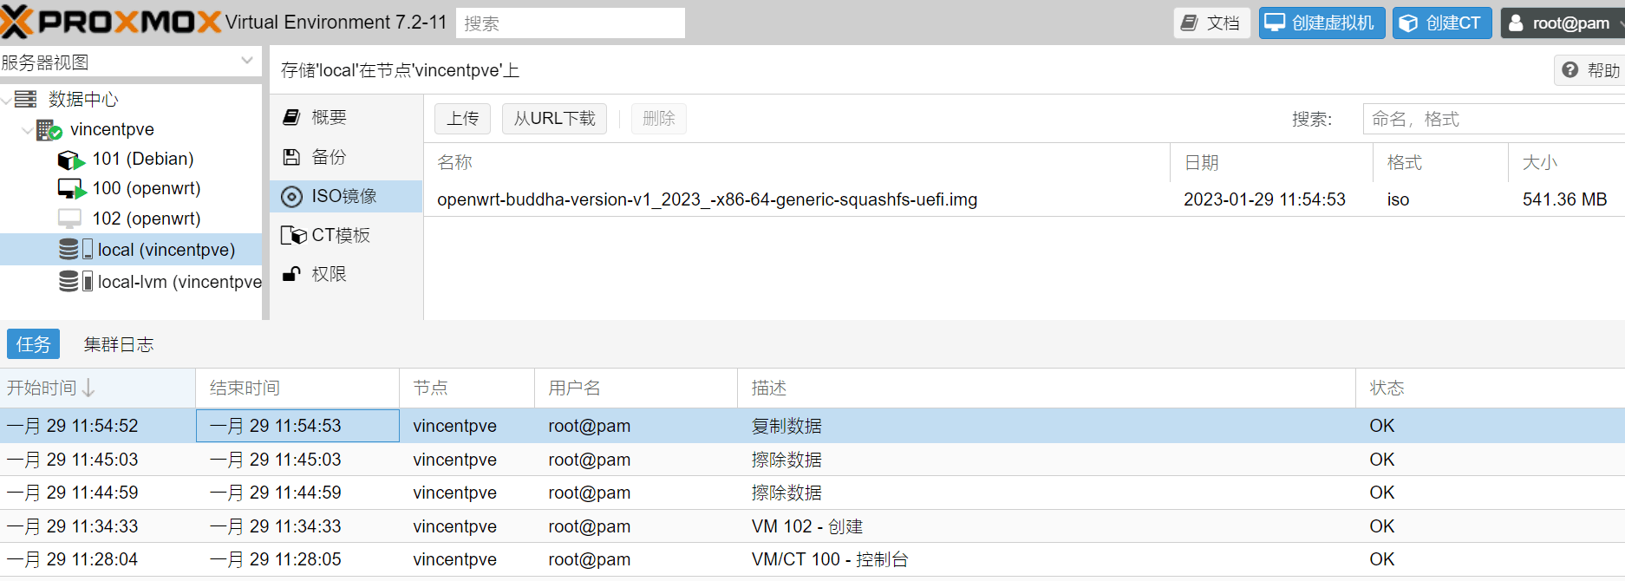
Task: Collapse the 数据中心 tree node
Action: 8,100
